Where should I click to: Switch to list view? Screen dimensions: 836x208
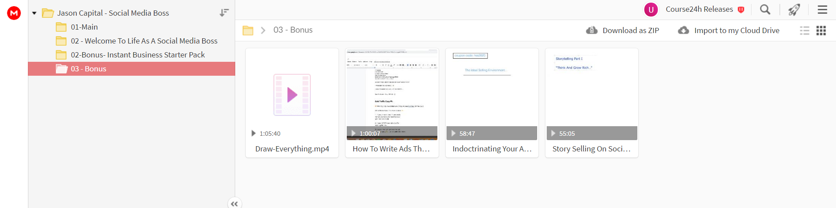805,30
